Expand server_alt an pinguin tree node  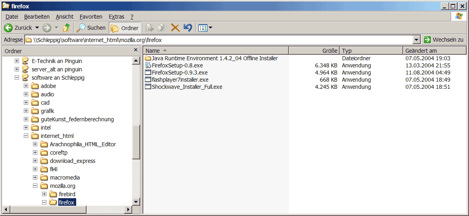[x=17, y=69]
